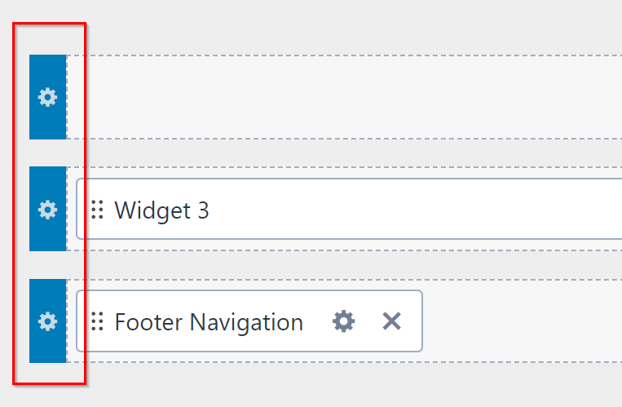Image resolution: width=622 pixels, height=407 pixels.
Task: Open row settings beside Widget 3
Action: (48, 210)
